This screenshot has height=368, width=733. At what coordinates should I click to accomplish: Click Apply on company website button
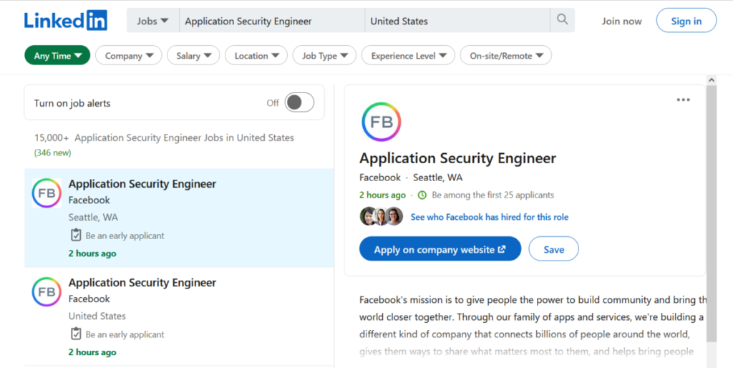click(440, 248)
